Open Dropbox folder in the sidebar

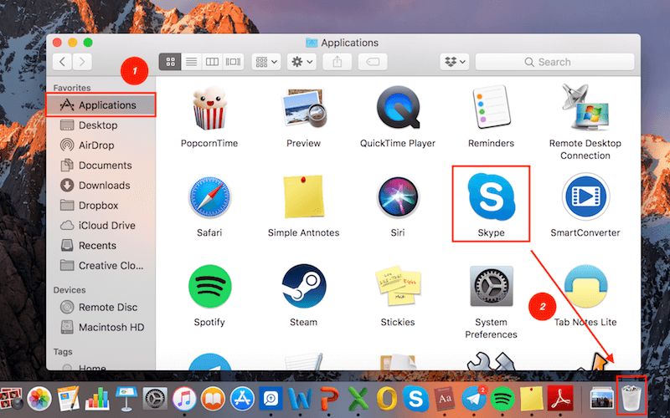tap(100, 205)
